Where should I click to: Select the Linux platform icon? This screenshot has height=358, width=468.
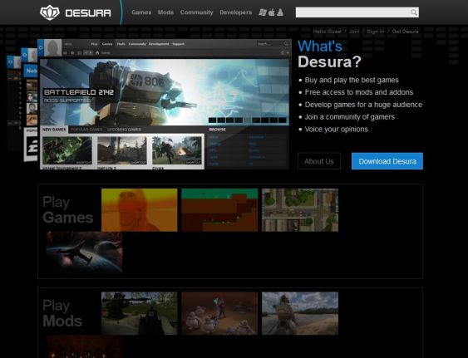280,12
